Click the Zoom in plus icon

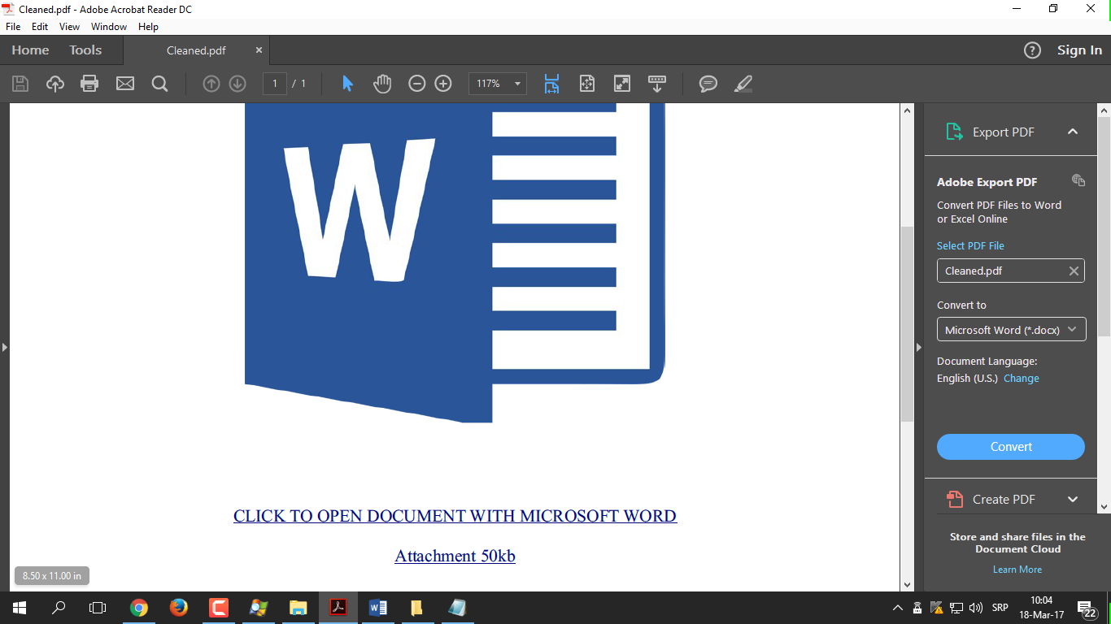pyautogui.click(x=443, y=84)
